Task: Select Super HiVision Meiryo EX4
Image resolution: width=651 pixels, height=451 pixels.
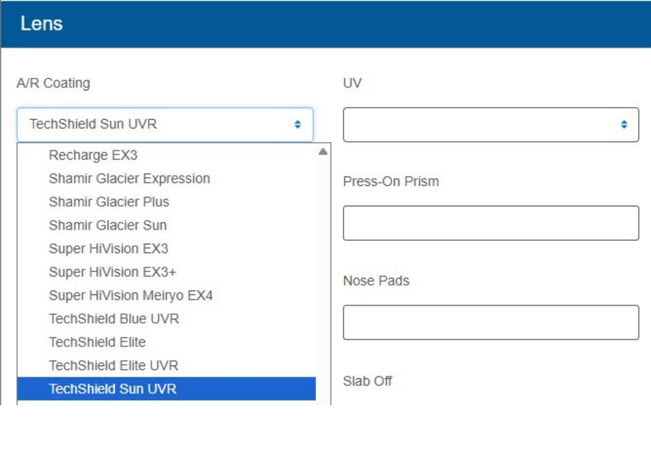Action: click(x=130, y=296)
